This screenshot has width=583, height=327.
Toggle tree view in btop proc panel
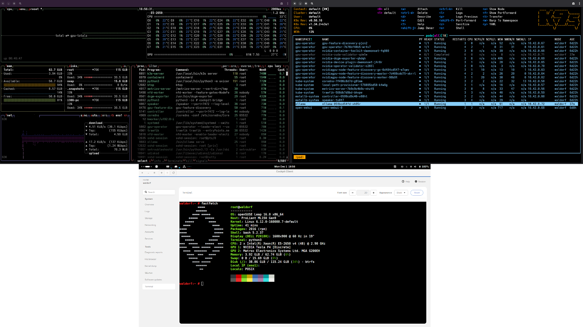[257, 66]
